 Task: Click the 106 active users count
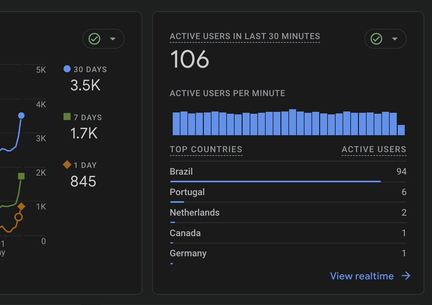190,59
